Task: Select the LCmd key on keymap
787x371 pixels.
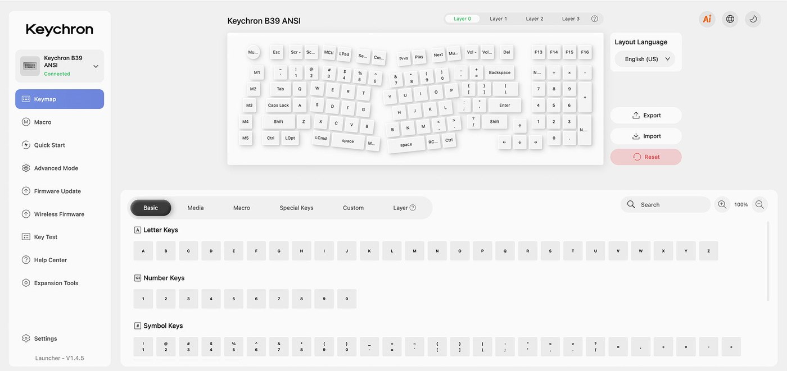Action: [x=321, y=138]
